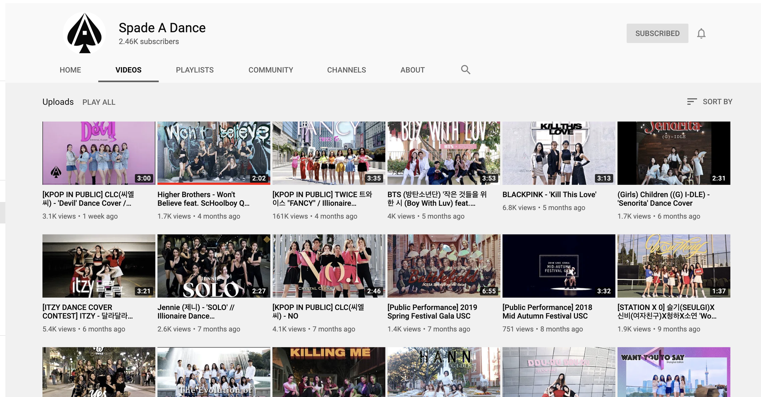The image size is (761, 397).
Task: Open the 'Boy With Luv' thumbnail
Action: tap(443, 153)
